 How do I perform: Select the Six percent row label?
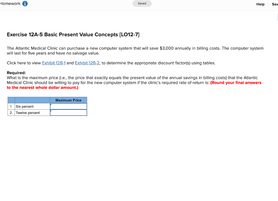click(25, 106)
